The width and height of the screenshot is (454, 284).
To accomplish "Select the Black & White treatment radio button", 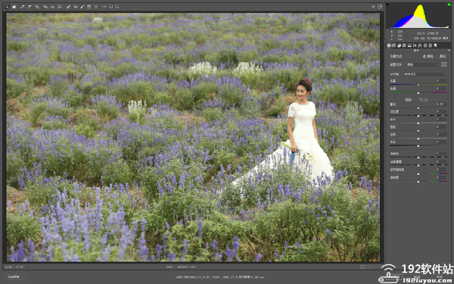I will [437, 56].
